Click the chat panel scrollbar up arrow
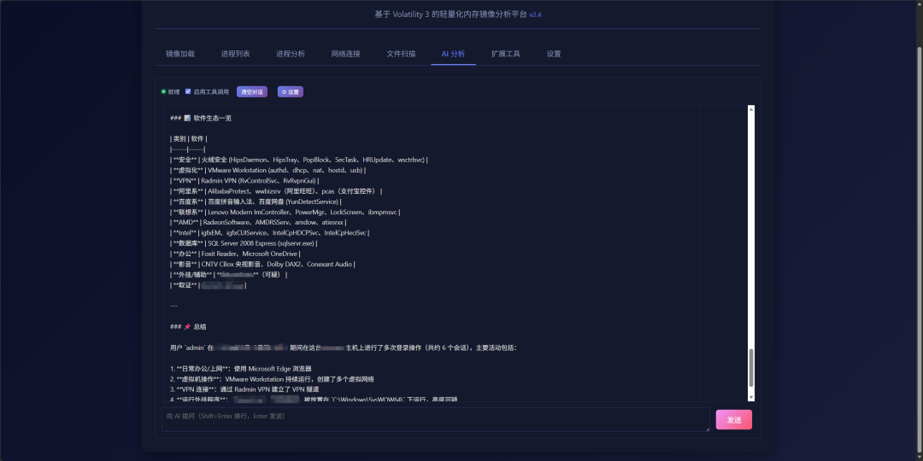 coord(751,108)
